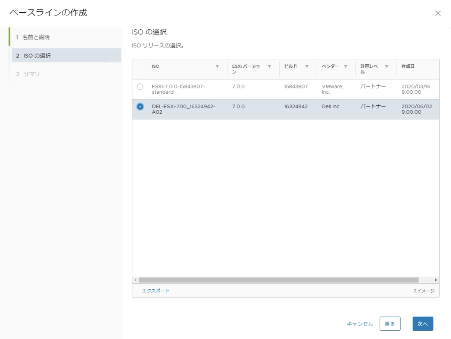
Task: Click the ESXi-7.0.0-15843807-standard ISO name
Action: pos(179,89)
